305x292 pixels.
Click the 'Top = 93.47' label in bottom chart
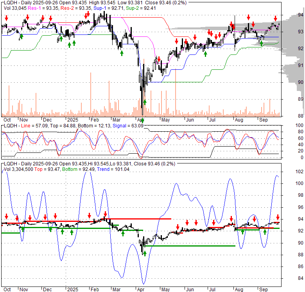tap(47, 169)
